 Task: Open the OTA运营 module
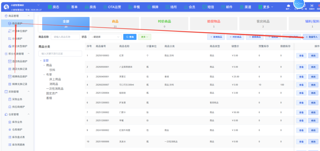click(x=112, y=7)
